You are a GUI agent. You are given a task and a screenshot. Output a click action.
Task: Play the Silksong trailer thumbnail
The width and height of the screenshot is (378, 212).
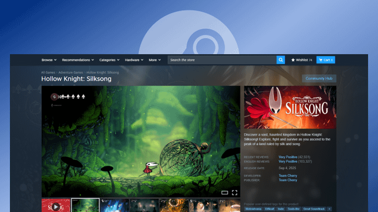[x=56, y=206]
